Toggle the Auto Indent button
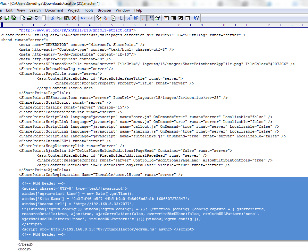This screenshot has width=308, height=251. point(143,18)
